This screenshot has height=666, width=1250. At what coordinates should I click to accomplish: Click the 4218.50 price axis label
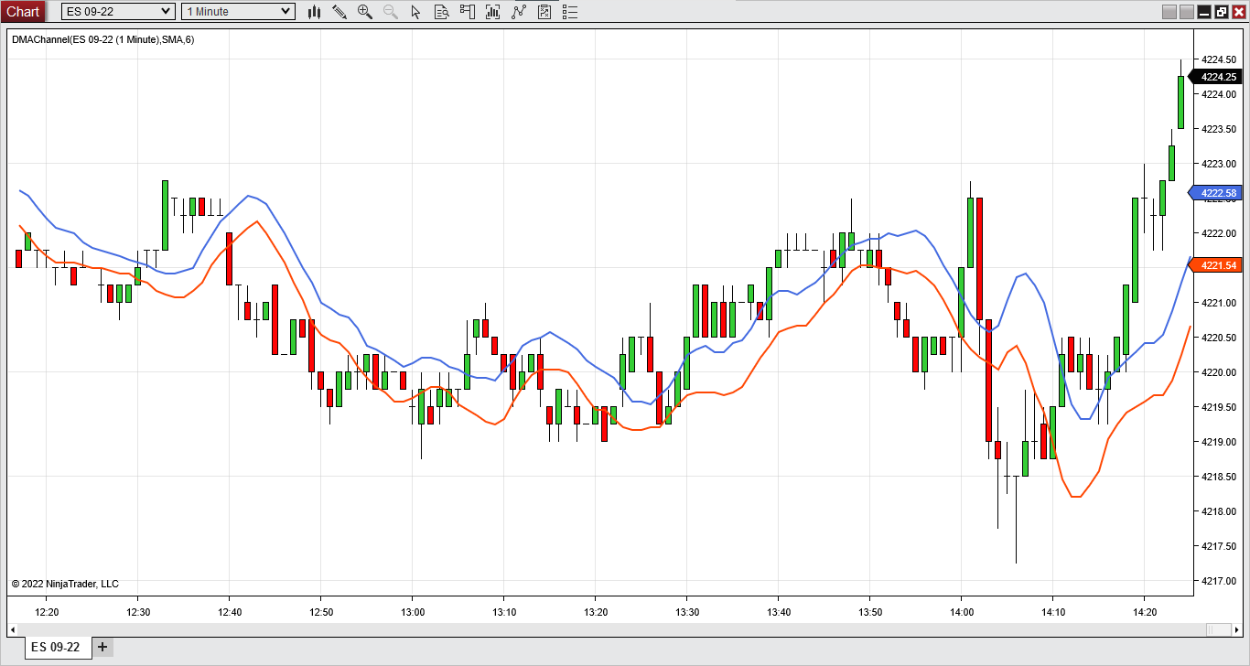1218,477
